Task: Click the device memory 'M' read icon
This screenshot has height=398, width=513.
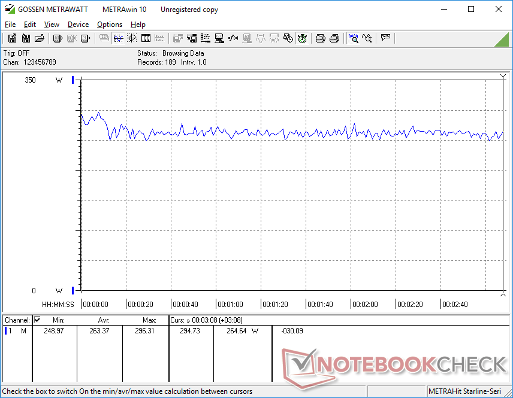Action: [85, 38]
